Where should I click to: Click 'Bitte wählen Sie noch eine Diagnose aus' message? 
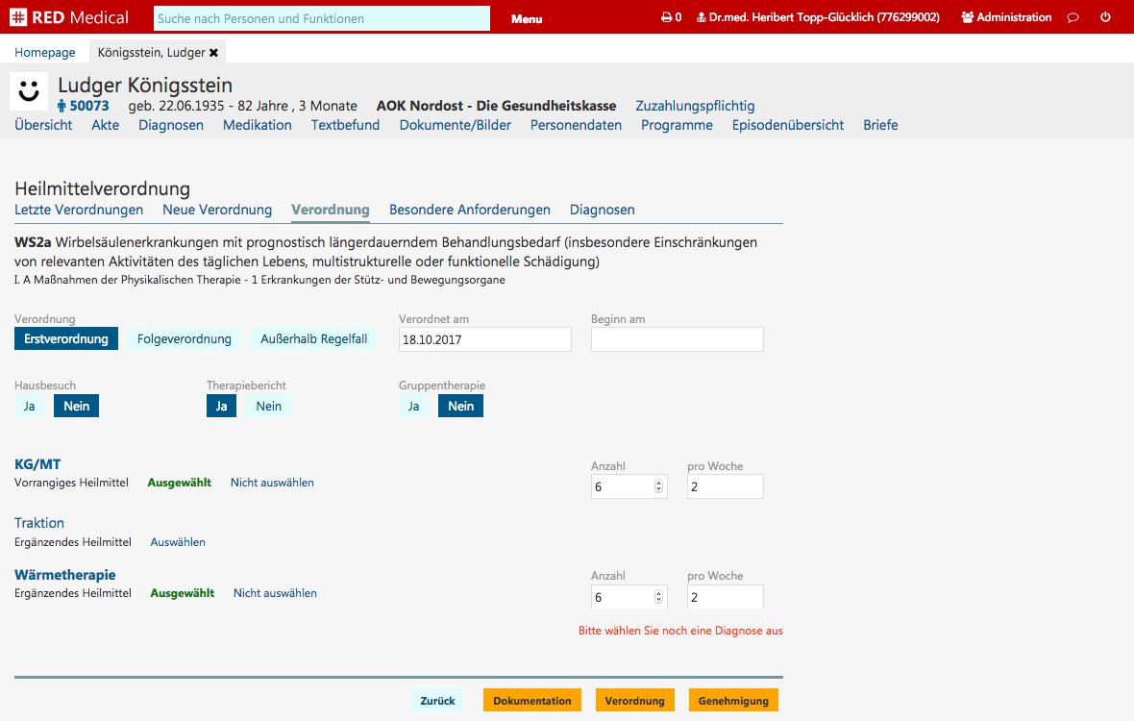tap(680, 631)
